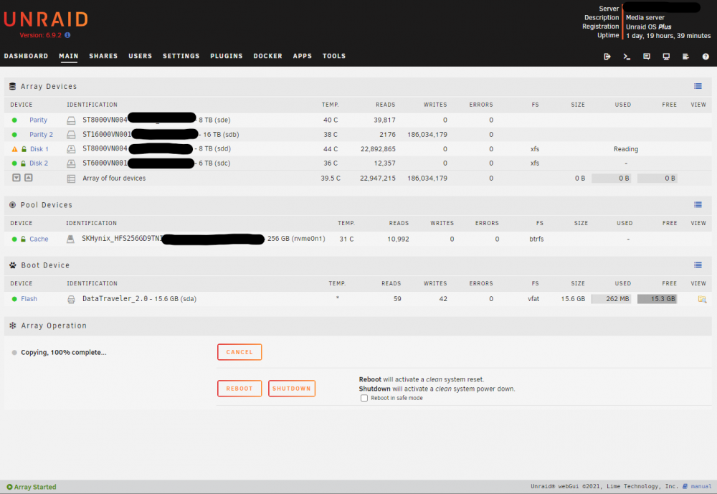Image resolution: width=717 pixels, height=494 pixels.
Task: Click the Disk 2 disk identification icon
Action: [x=71, y=163]
